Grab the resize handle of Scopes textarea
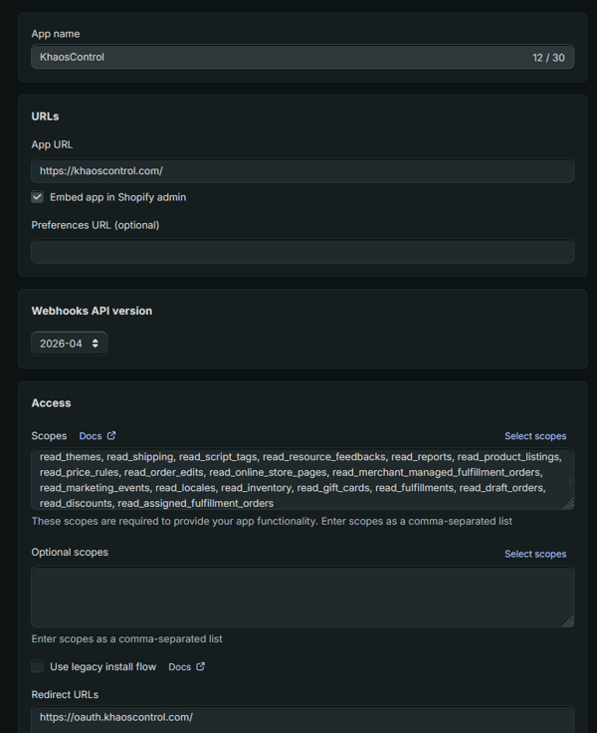Viewport: 597px width, 733px height. 568,504
